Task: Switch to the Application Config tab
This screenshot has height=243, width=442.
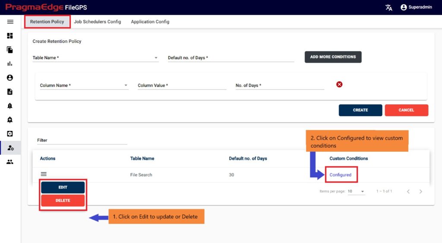Action: coord(150,22)
